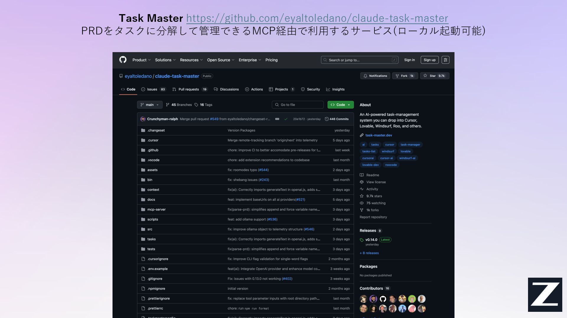Viewport: 567px width, 318px height.
Task: Star the claude-task-master repository
Action: (435, 76)
